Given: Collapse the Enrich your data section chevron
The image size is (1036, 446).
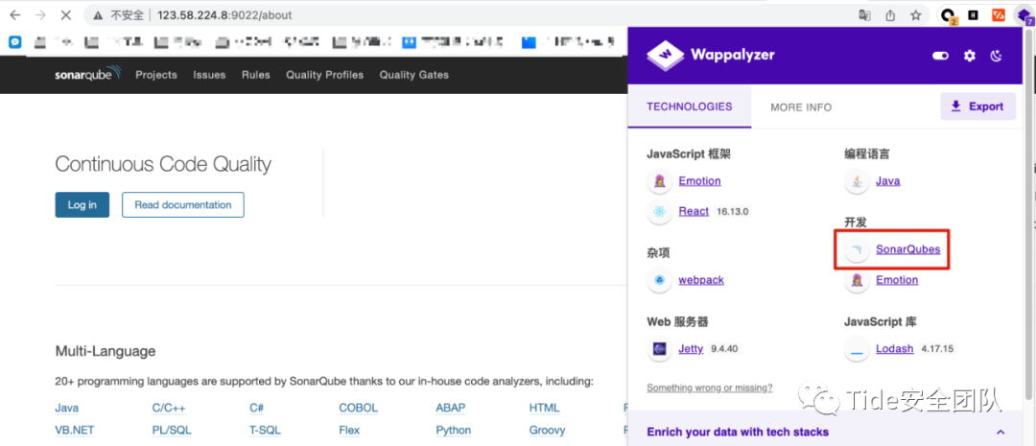Looking at the screenshot, I should pos(1001,433).
